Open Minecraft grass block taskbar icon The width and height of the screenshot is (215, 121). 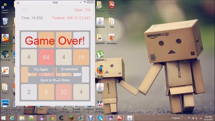click(x=71, y=118)
